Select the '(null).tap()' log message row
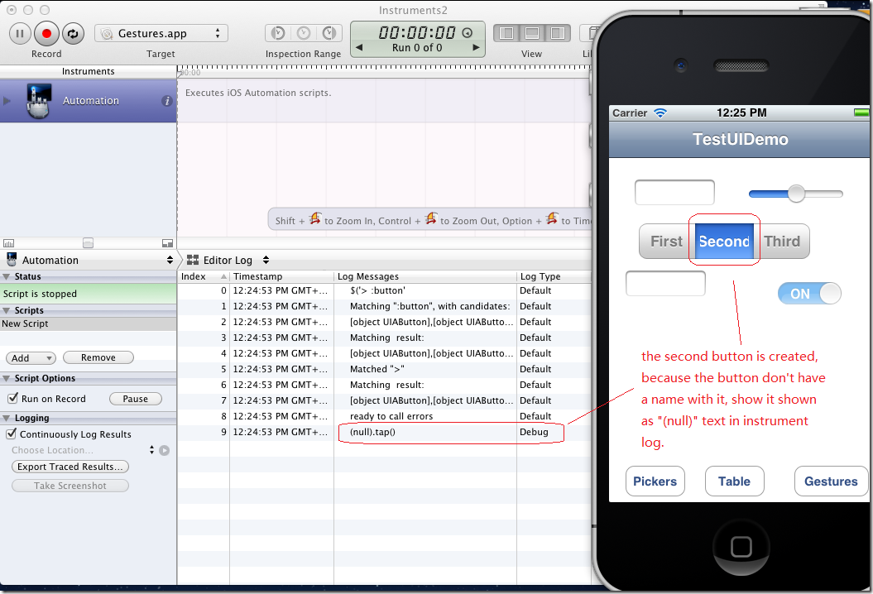The width and height of the screenshot is (873, 594). 384,432
